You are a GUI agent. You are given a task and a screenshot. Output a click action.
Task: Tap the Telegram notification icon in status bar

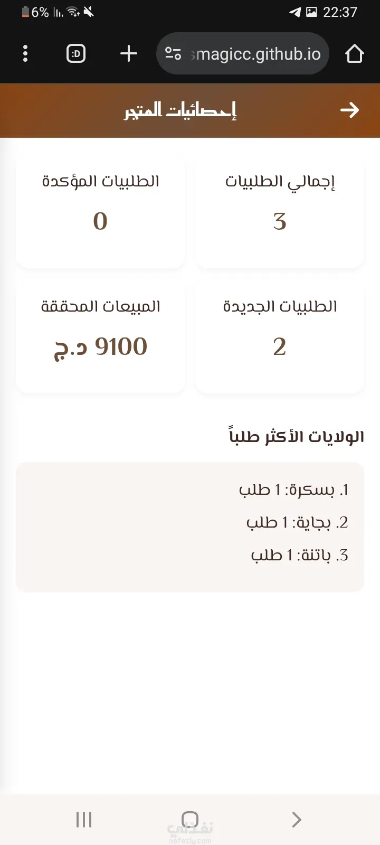coord(294,12)
